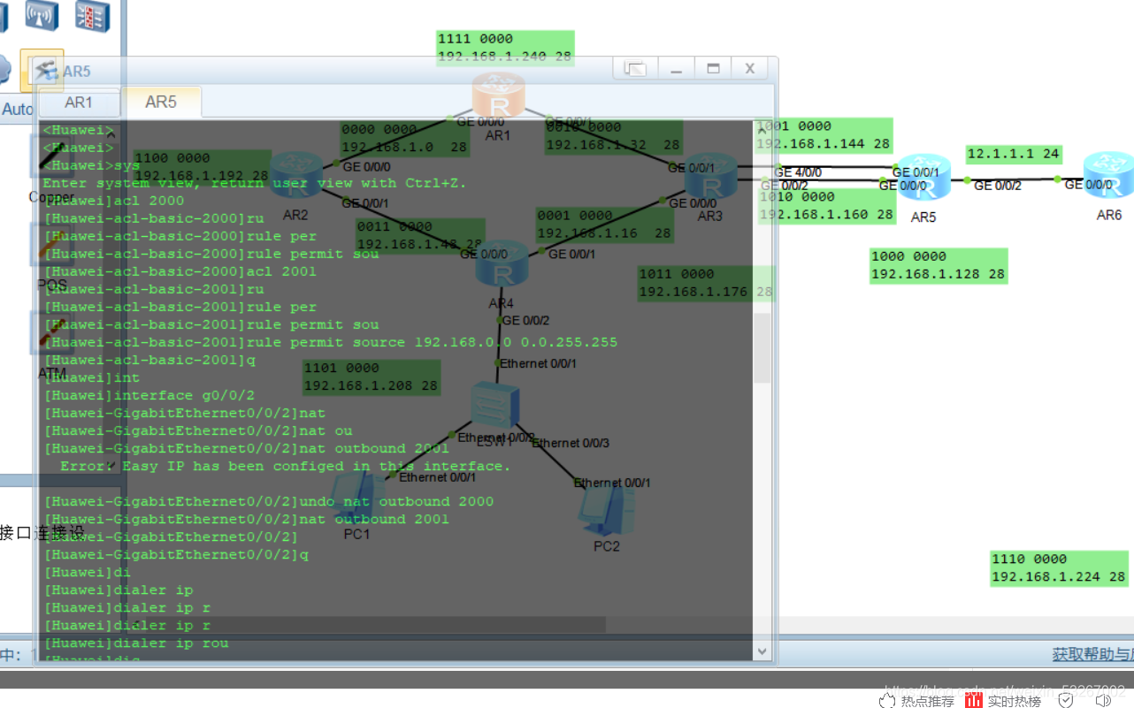Click the terminal scrollbar up arrow
Screen dimensions: 1134x708
pos(762,129)
